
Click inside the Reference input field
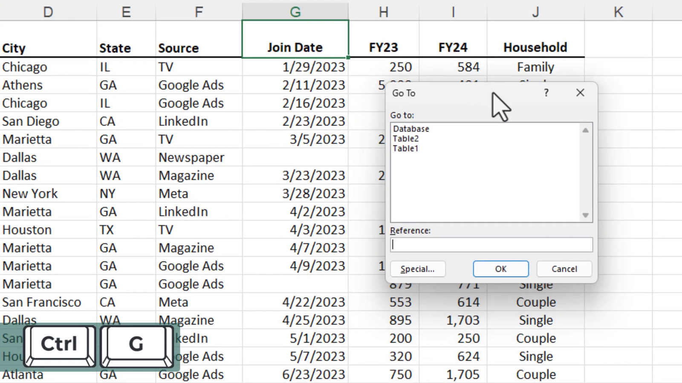click(x=490, y=244)
